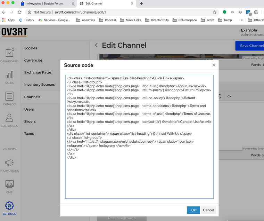Click the address bar URL

80,12
